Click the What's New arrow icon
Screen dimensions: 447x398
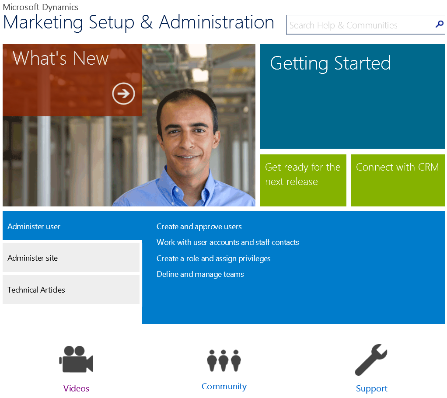[x=123, y=94]
